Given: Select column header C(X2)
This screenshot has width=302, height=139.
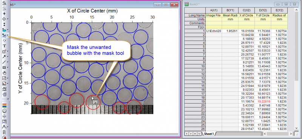Looking at the screenshot, I should 247,11.
